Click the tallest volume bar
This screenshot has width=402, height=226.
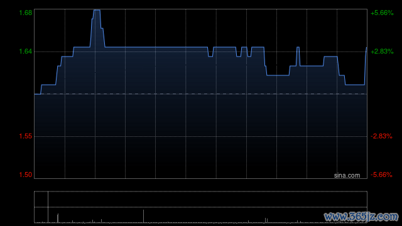(48, 207)
